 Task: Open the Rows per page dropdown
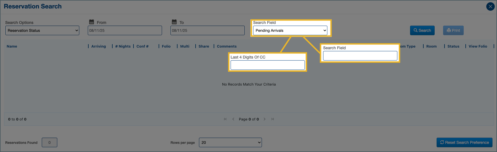(230, 142)
